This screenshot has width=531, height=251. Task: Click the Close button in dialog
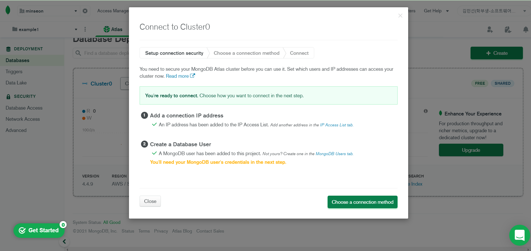tap(150, 201)
